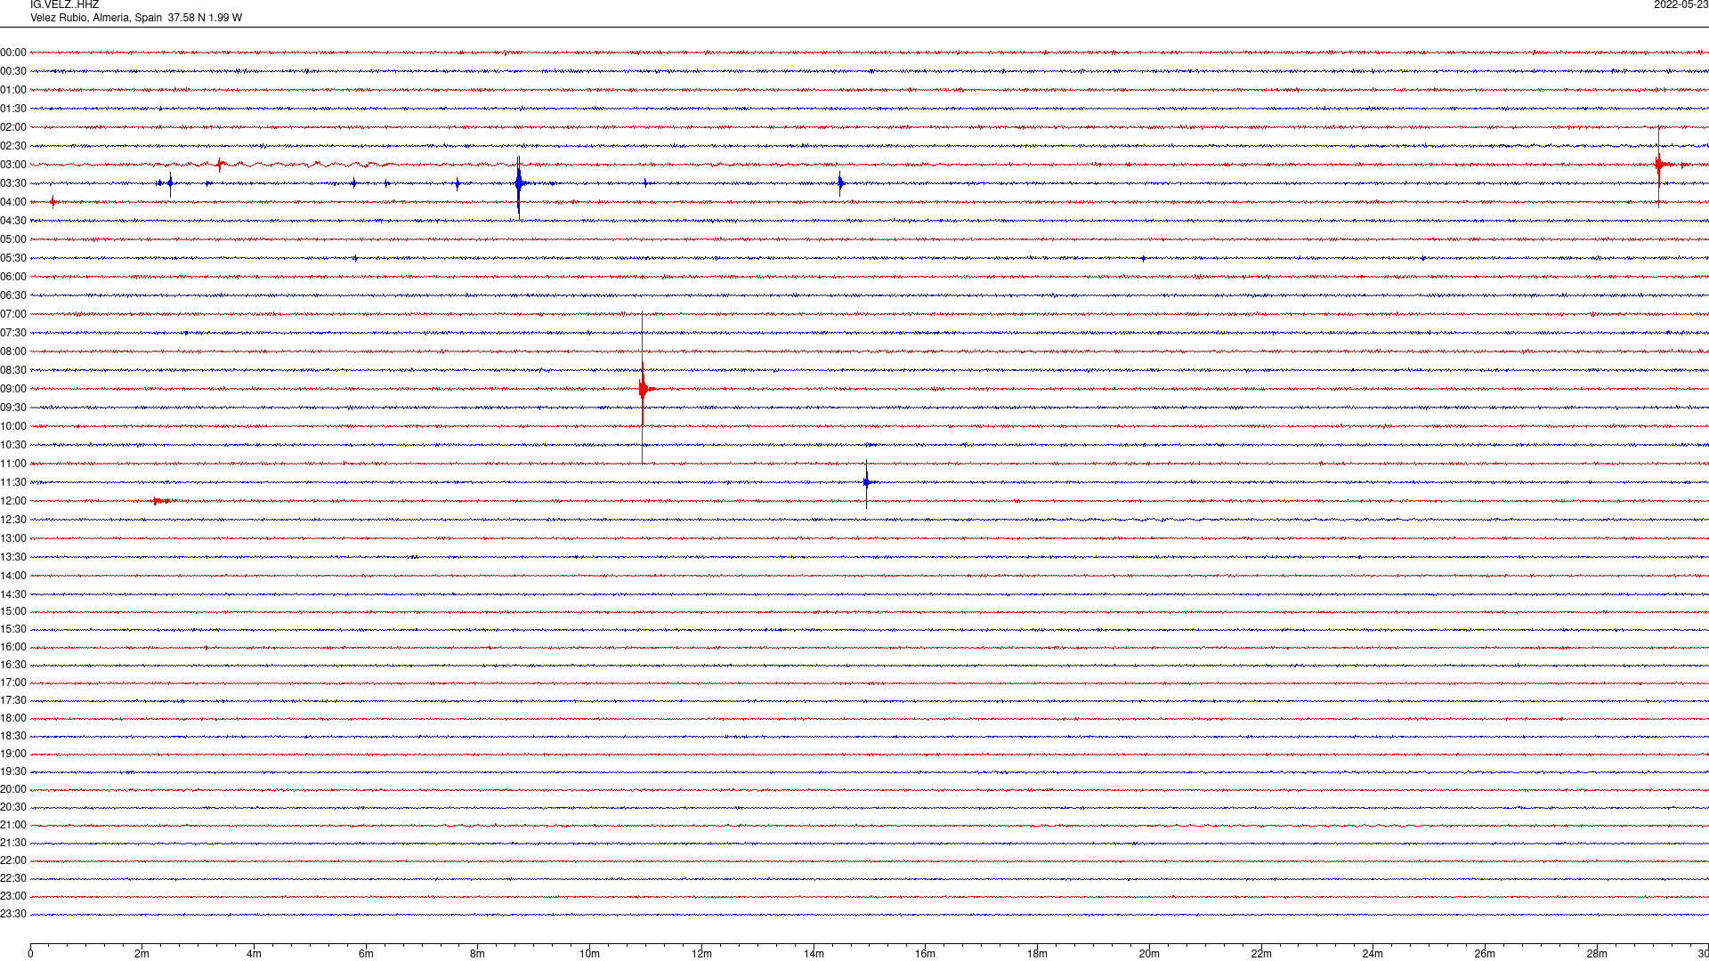Select the 09:00 time label

pos(13,389)
